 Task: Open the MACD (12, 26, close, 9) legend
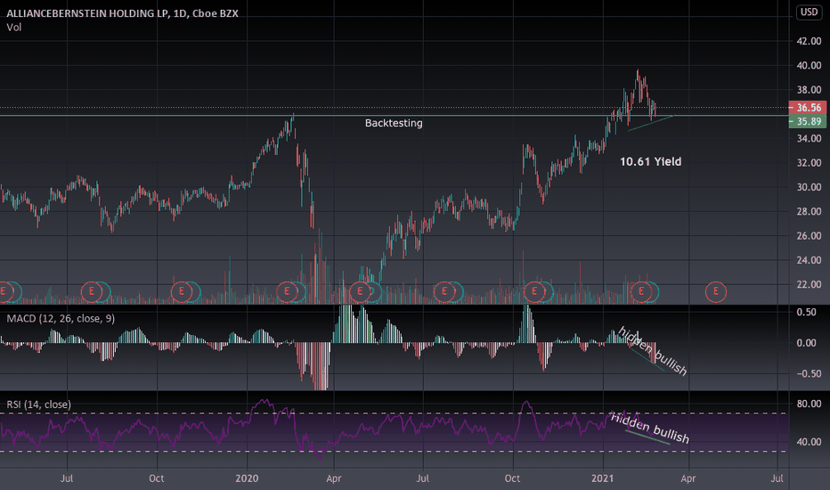[61, 318]
